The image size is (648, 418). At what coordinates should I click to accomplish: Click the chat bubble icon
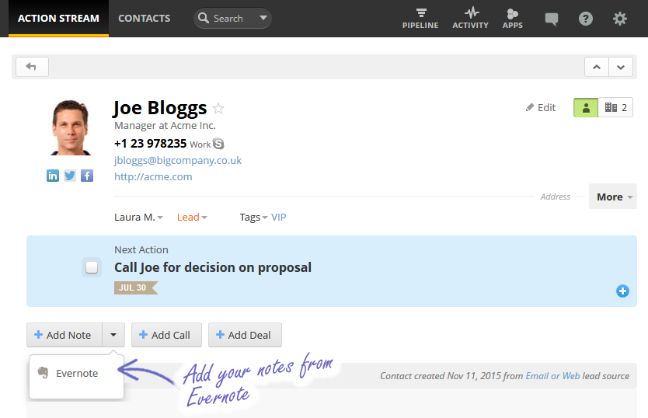click(x=552, y=19)
